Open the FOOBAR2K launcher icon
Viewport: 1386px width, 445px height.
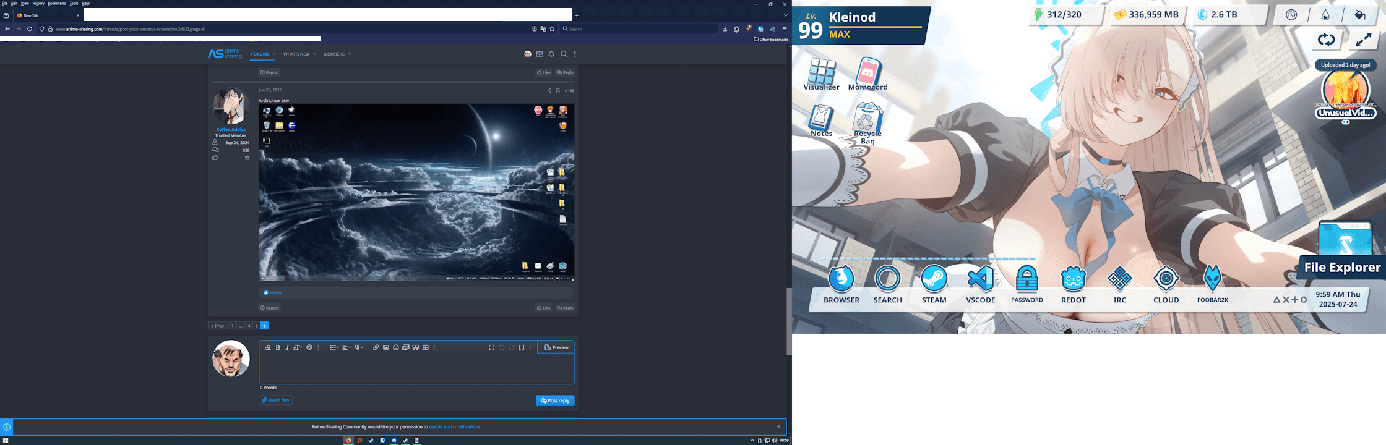tap(1213, 284)
